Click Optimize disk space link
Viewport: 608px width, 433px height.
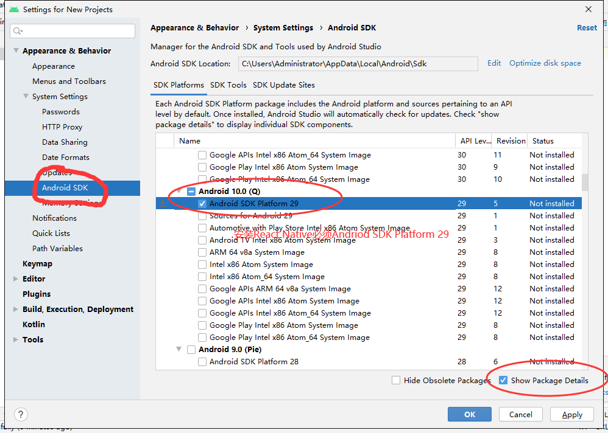click(545, 63)
